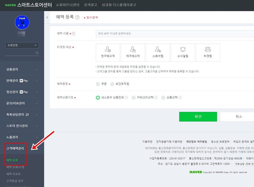Click the sidebar search magnifier icon
The height and width of the screenshot is (187, 254).
[37, 53]
